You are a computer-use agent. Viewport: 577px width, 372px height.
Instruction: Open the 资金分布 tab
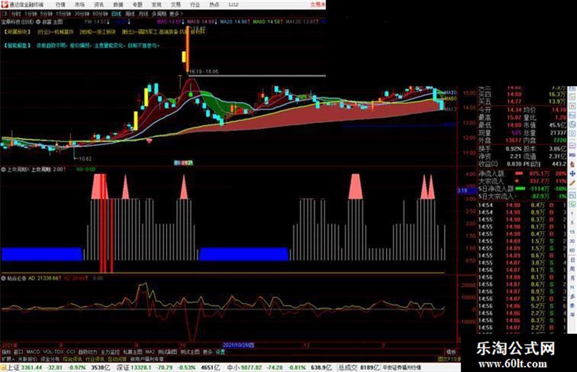tap(50, 359)
